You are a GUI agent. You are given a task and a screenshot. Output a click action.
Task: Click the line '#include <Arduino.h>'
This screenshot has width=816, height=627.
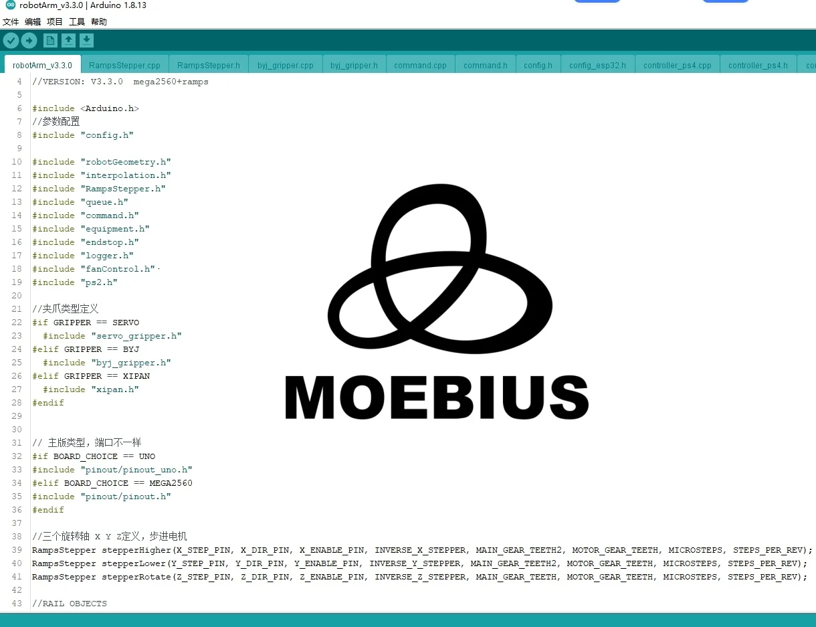coord(86,108)
